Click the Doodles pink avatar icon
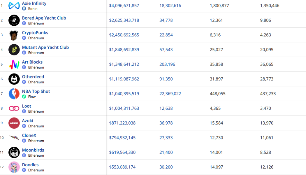The height and width of the screenshot is (175, 306). pos(14,167)
